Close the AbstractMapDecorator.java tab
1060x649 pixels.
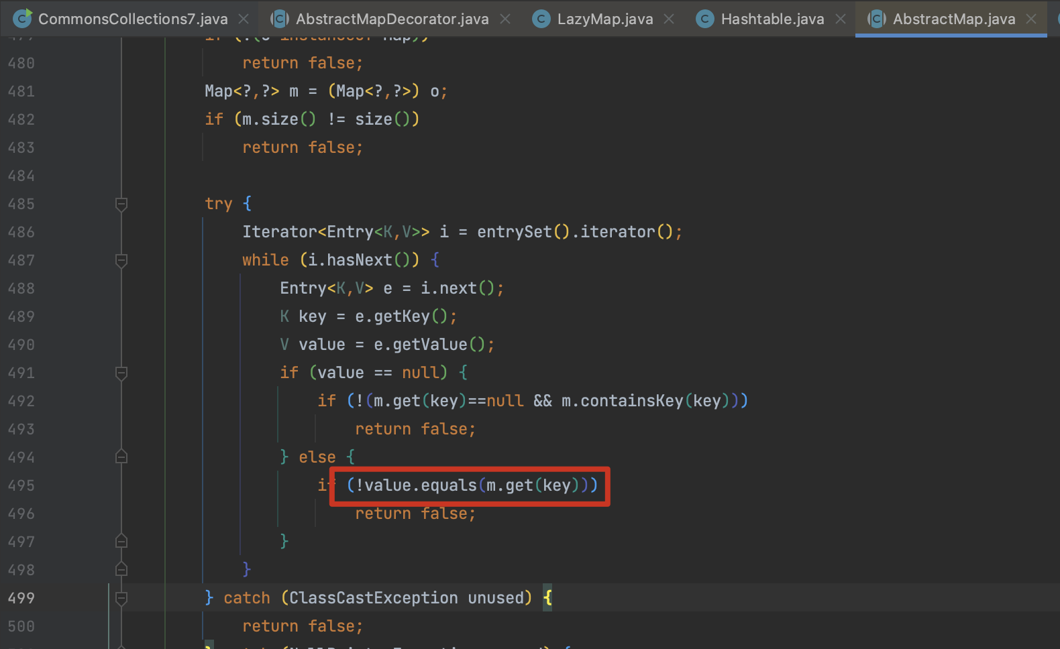tap(506, 19)
